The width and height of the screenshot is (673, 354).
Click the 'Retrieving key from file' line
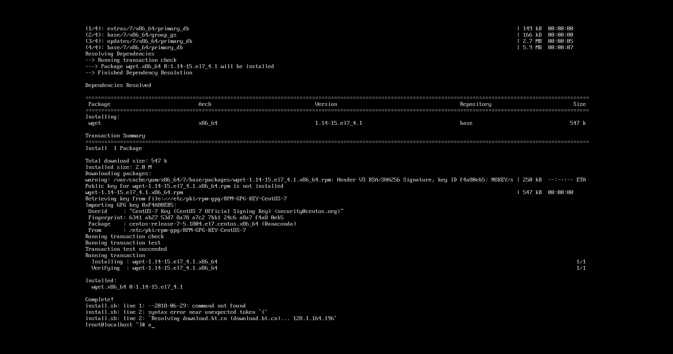(x=186, y=198)
